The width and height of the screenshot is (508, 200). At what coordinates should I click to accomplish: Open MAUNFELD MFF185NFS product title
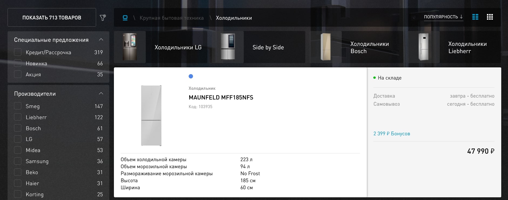[221, 98]
